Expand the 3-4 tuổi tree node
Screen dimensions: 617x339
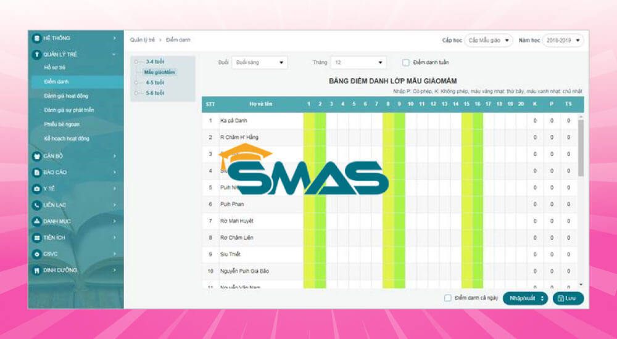click(x=136, y=62)
